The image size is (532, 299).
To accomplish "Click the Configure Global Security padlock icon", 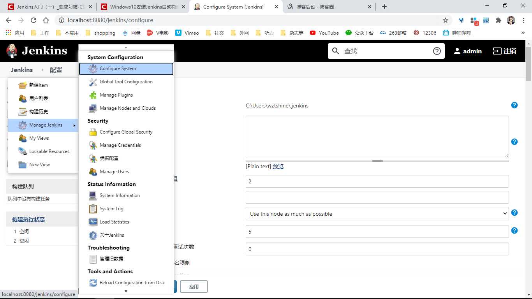I will 93,132.
